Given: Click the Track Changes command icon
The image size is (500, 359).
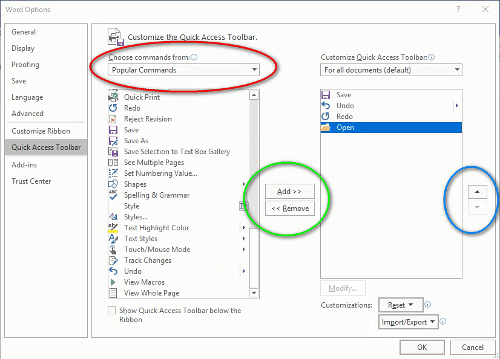Looking at the screenshot, I should [113, 260].
